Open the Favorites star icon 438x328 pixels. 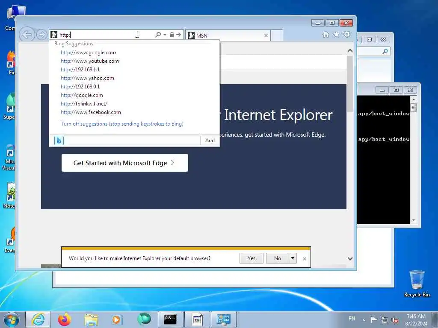point(336,34)
